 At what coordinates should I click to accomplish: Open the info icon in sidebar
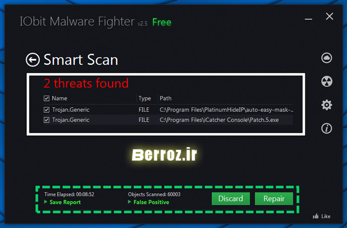[327, 128]
